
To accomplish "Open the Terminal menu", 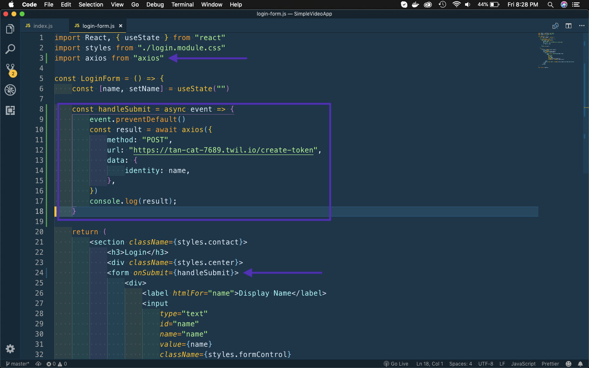I will pyautogui.click(x=182, y=4).
